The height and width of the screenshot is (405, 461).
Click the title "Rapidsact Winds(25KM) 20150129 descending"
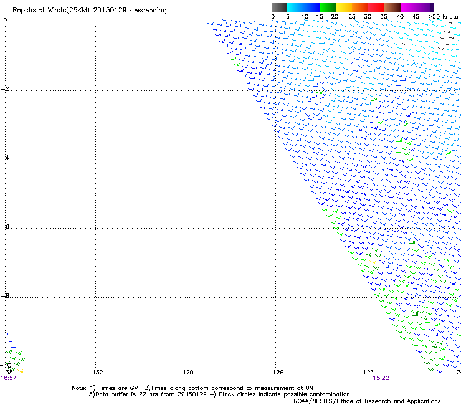tap(89, 11)
